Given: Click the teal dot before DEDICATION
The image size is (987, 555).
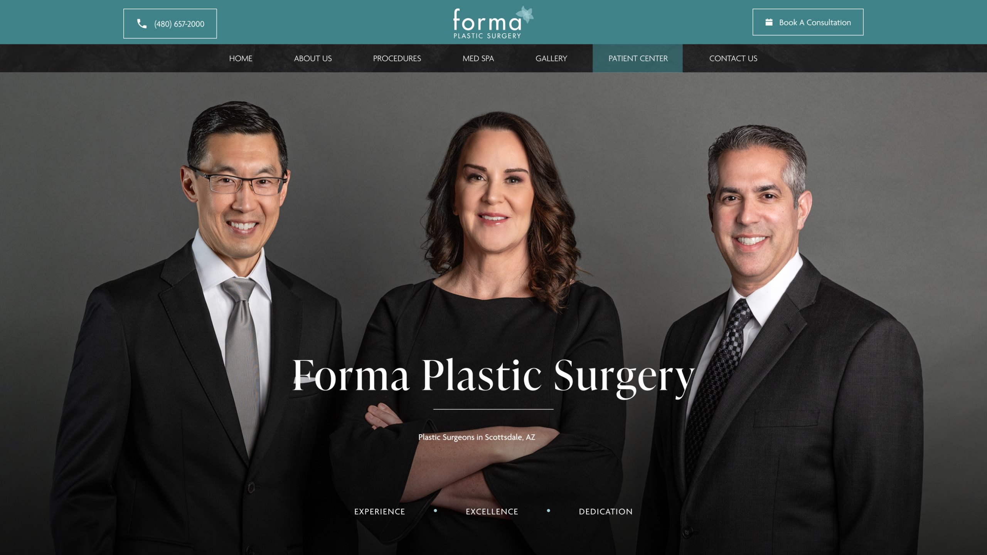Looking at the screenshot, I should [x=548, y=511].
